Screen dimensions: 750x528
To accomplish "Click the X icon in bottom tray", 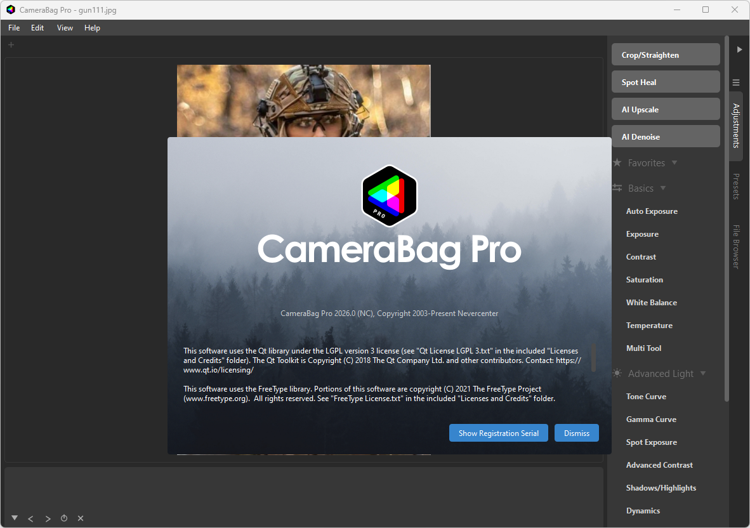I will pyautogui.click(x=81, y=518).
